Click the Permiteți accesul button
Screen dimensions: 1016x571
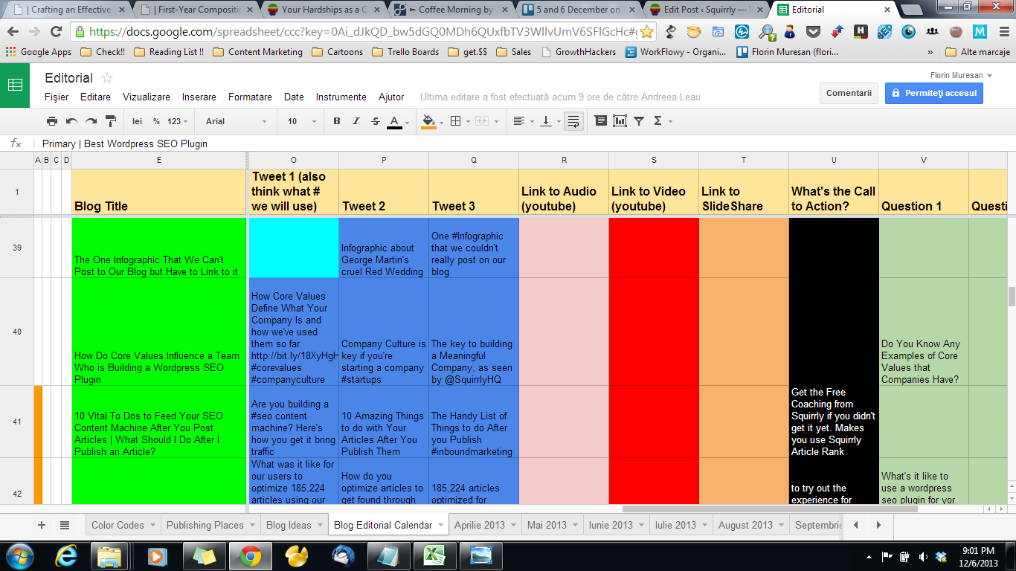tap(933, 93)
